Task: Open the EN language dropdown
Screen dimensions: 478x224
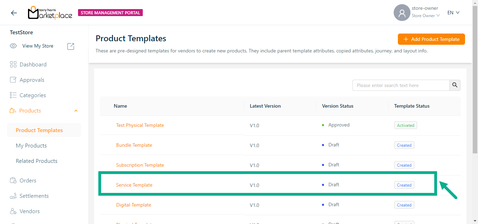Action: pyautogui.click(x=453, y=13)
